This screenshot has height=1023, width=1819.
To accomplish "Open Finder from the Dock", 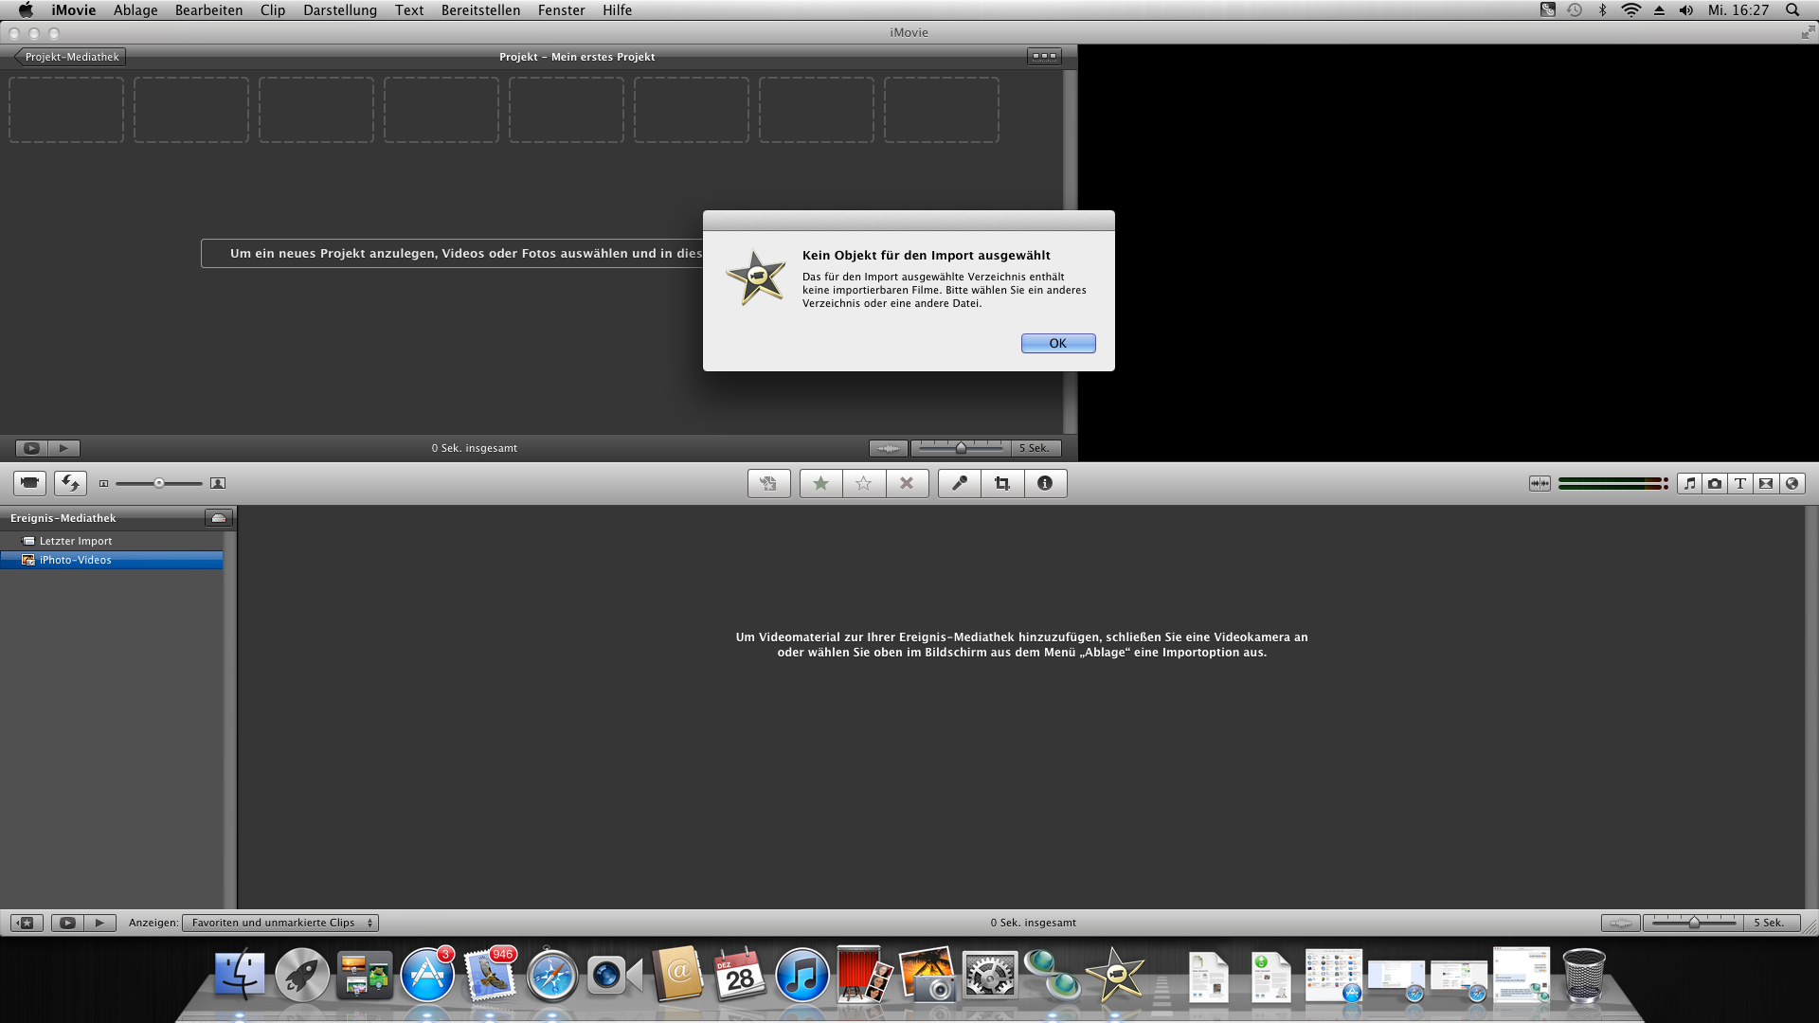I will click(x=240, y=976).
